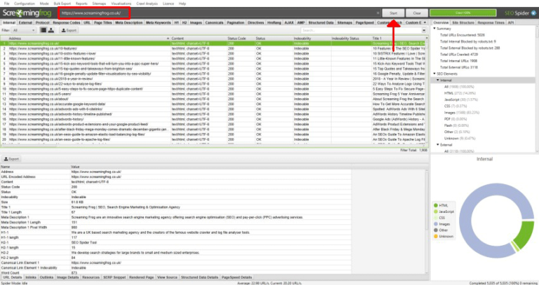This screenshot has width=539, height=285.
Task: Open the View Source bottom tab
Action: [167, 277]
